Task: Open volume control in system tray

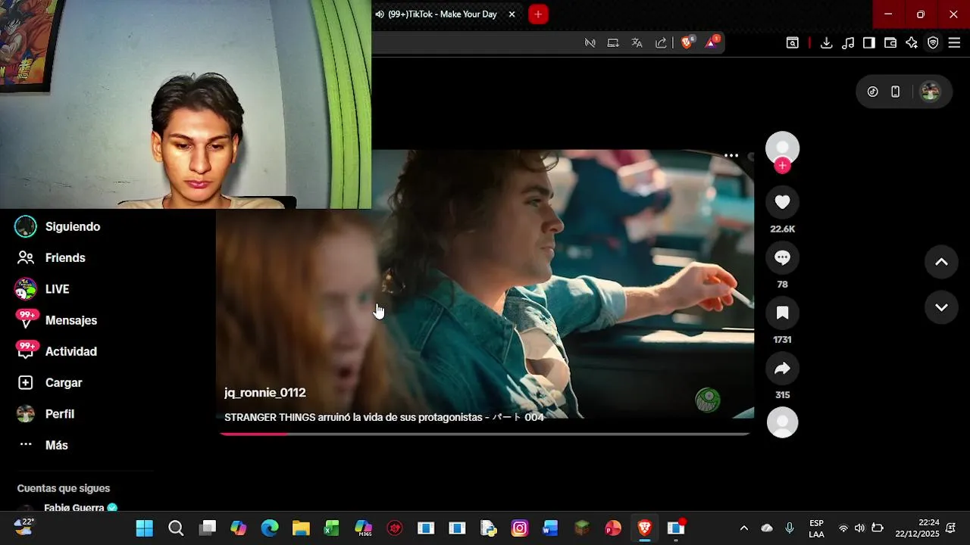Action: point(859,528)
